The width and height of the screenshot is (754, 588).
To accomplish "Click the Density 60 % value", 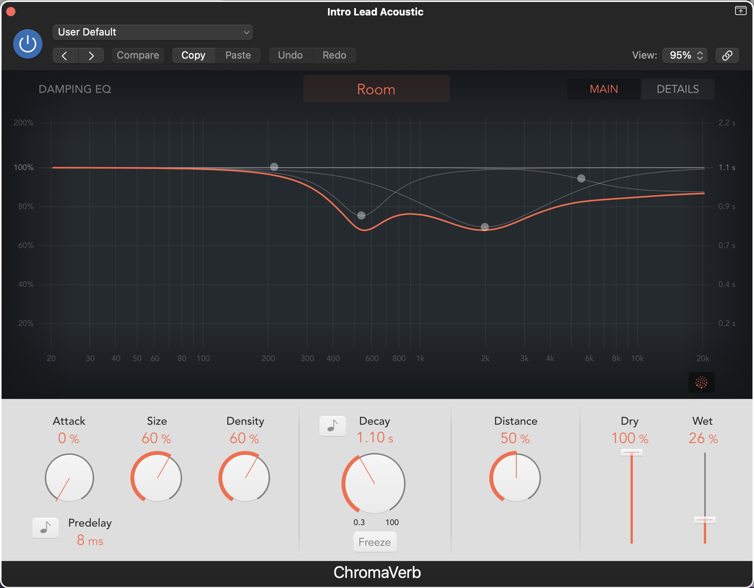I will click(244, 438).
